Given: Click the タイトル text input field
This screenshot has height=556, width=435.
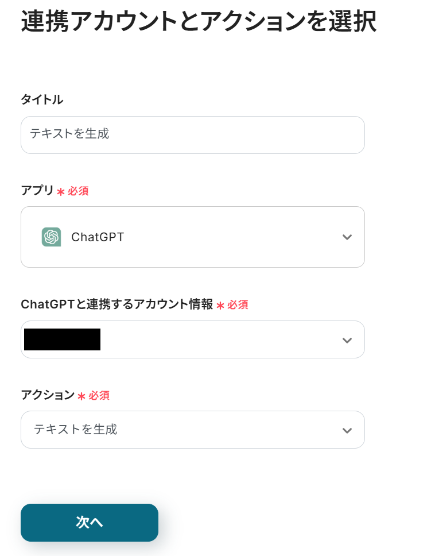Looking at the screenshot, I should (192, 135).
